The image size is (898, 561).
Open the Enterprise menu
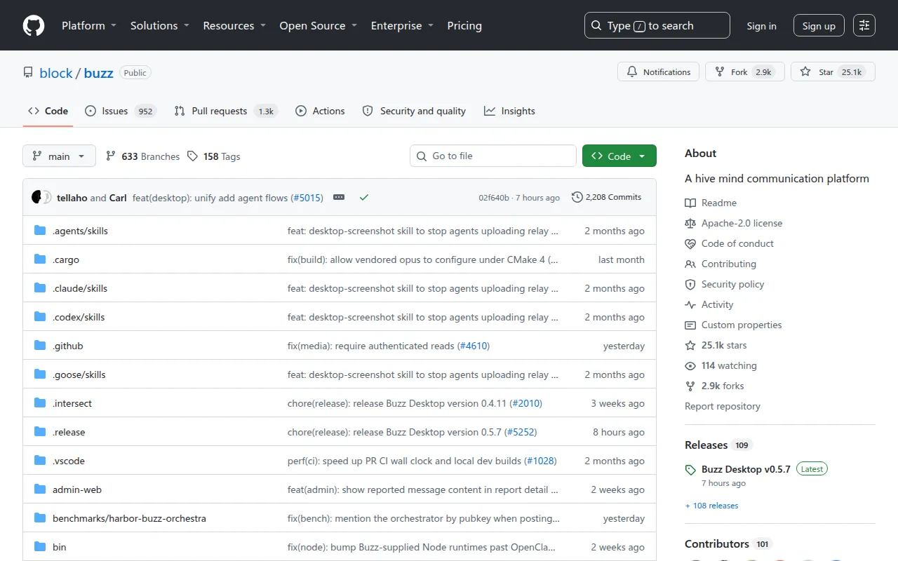pyautogui.click(x=402, y=26)
